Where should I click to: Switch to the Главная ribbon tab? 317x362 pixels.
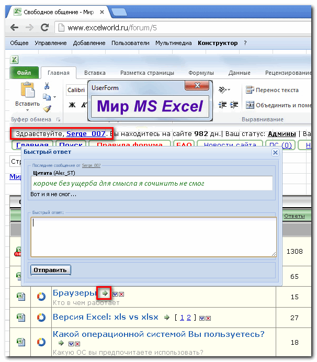pyautogui.click(x=59, y=73)
